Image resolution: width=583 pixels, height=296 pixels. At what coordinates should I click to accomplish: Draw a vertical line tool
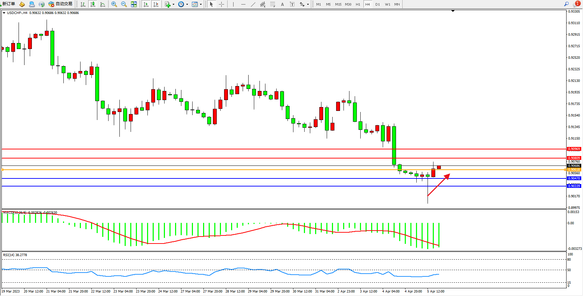coord(233,4)
